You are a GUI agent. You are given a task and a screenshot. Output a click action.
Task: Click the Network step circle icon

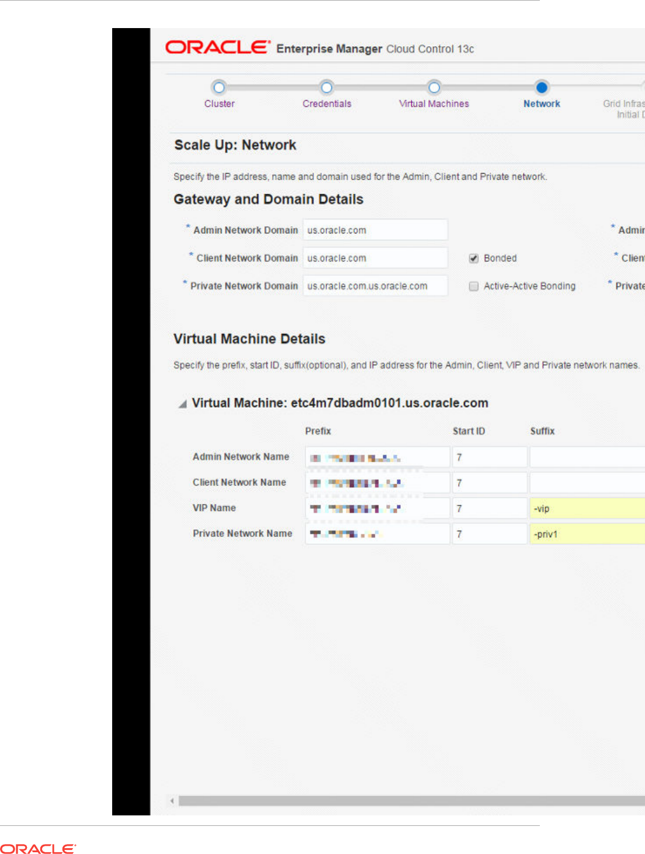coord(542,88)
